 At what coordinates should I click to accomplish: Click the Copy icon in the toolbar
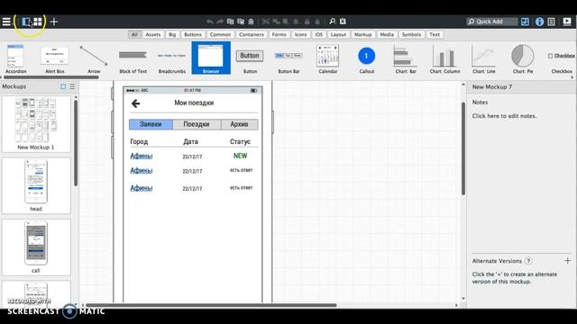(241, 22)
